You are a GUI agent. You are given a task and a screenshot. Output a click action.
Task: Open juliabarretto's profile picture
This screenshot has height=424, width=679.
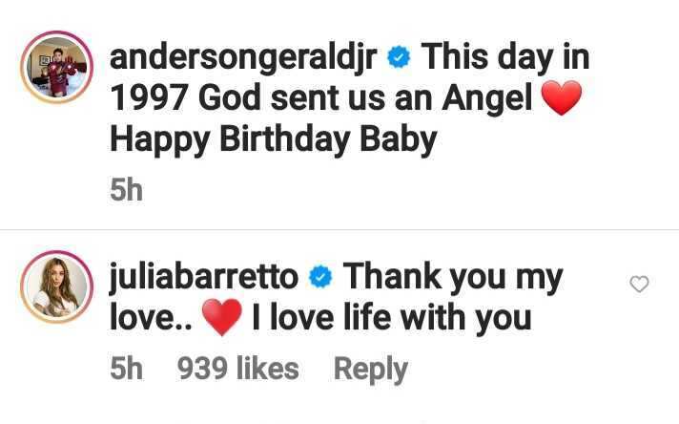56,286
